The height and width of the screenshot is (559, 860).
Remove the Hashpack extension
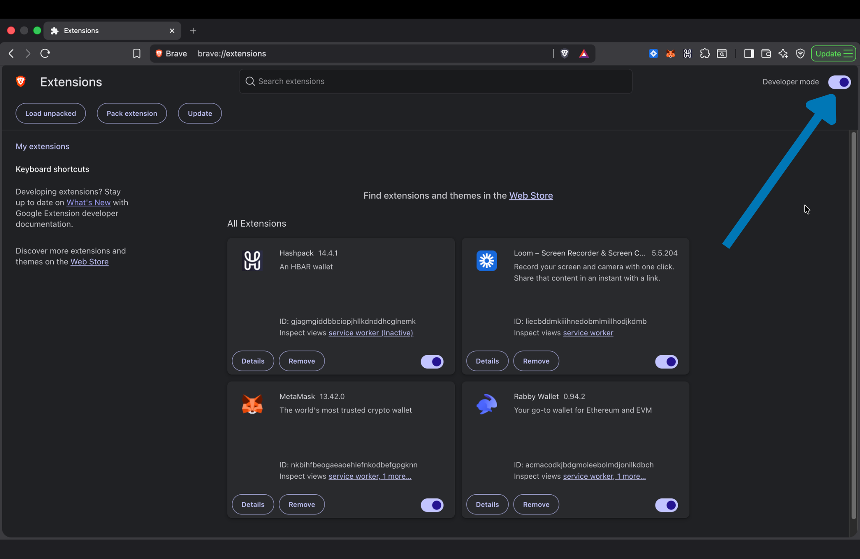302,361
